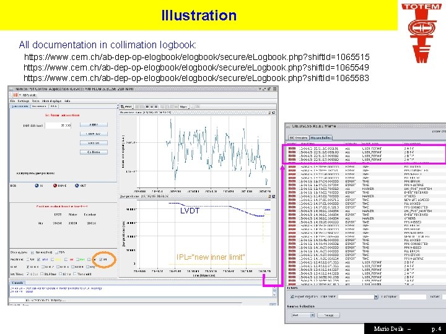Toggle the Expert registers checkbox
446x334 pixels.
pos(292,296)
